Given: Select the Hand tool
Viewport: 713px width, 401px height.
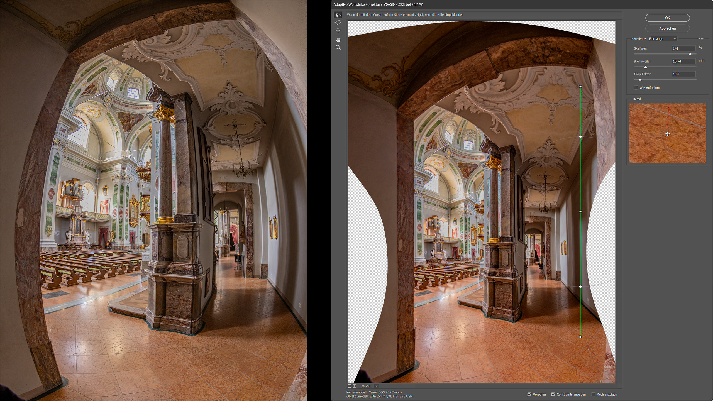Looking at the screenshot, I should (x=338, y=40).
